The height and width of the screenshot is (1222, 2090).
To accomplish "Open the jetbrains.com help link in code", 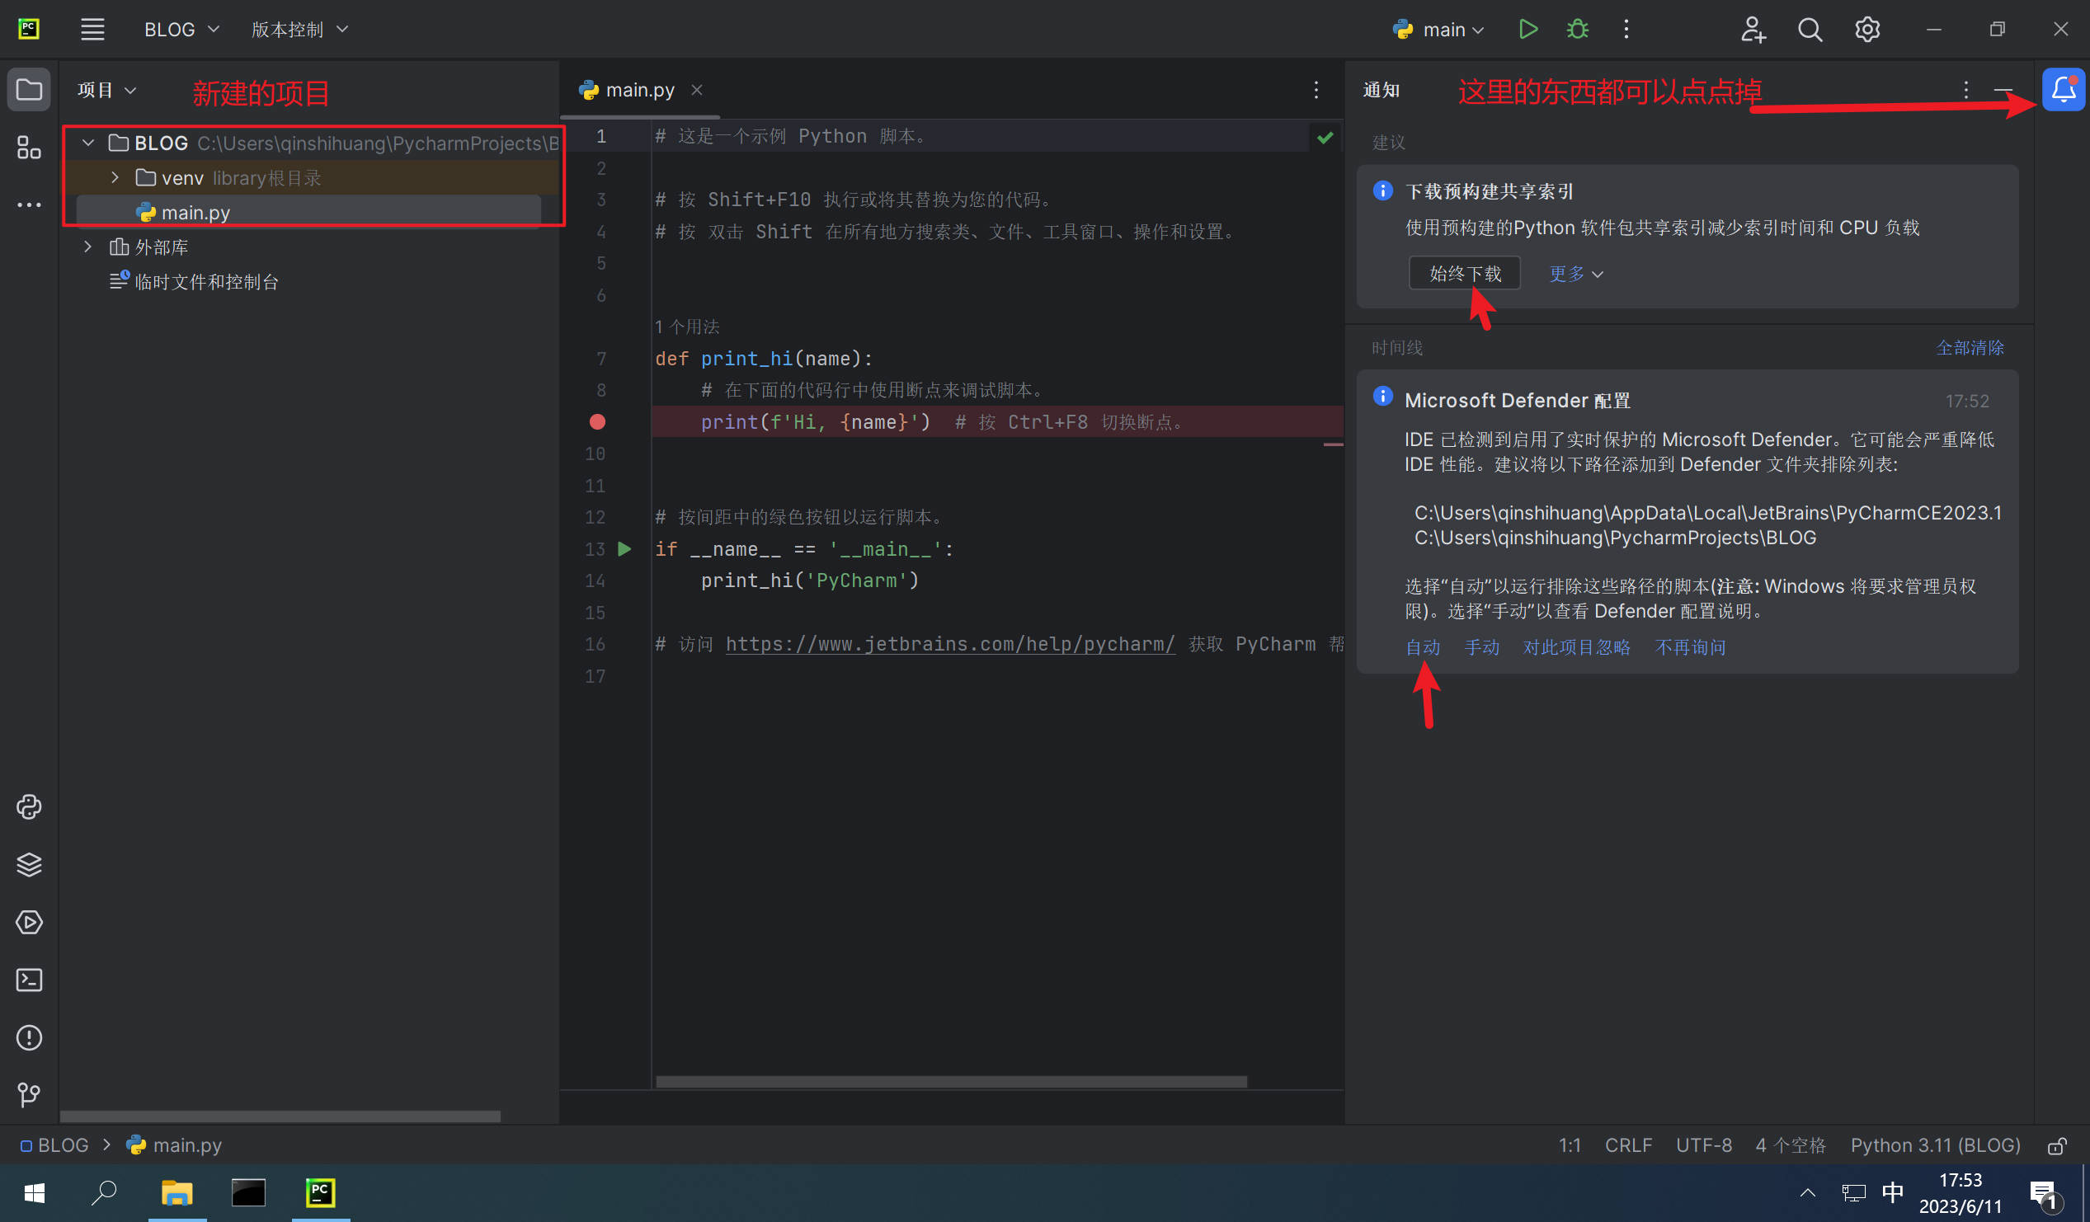I will (950, 644).
